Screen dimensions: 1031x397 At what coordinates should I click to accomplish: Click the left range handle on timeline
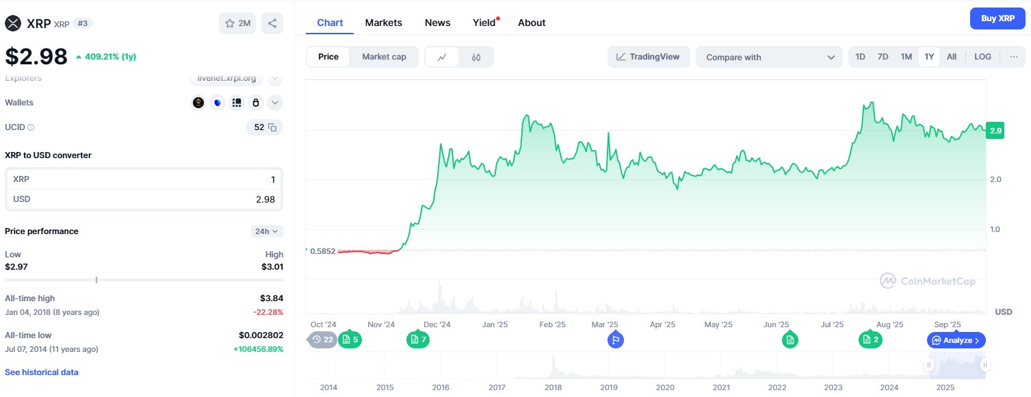point(929,365)
